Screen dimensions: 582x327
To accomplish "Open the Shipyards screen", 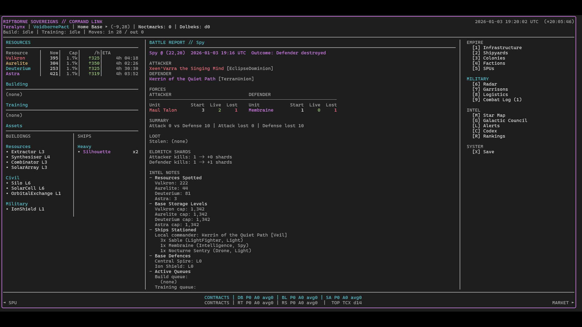I will click(495, 53).
